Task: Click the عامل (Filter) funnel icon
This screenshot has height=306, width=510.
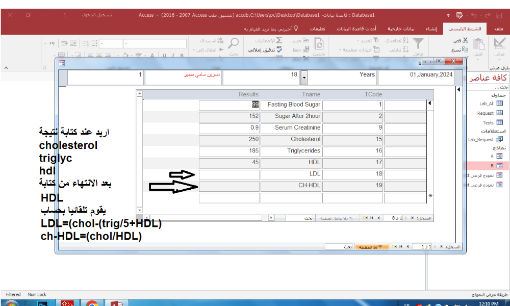Action: 418,43
